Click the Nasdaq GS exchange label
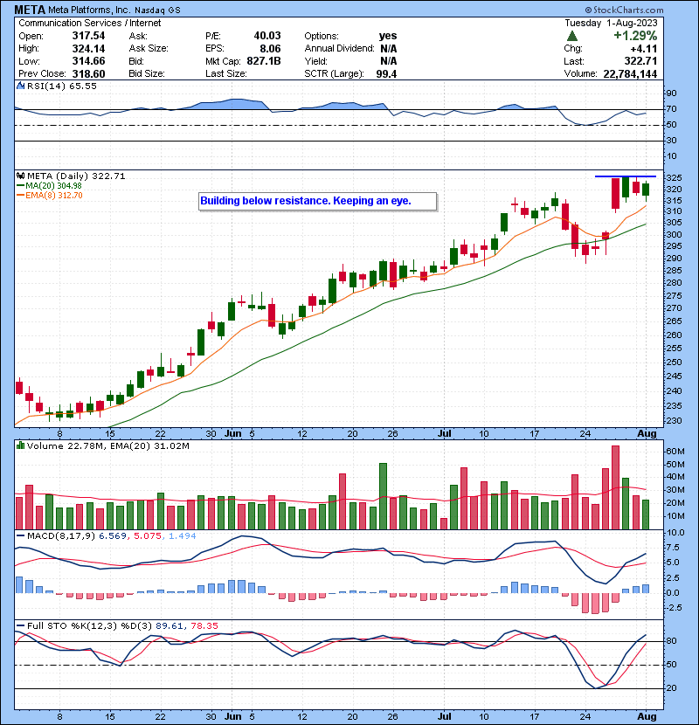 point(157,10)
